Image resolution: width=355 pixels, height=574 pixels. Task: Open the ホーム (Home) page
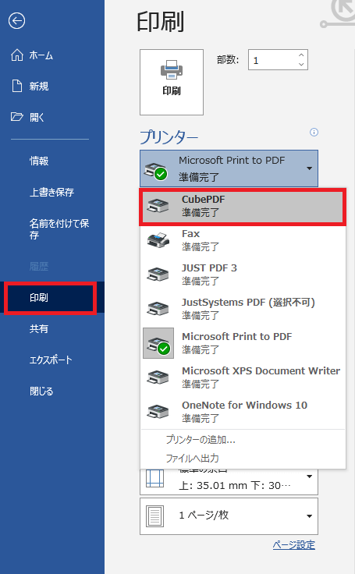point(32,55)
